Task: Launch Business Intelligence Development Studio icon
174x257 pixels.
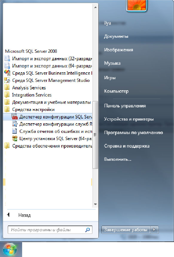Action: click(7, 73)
